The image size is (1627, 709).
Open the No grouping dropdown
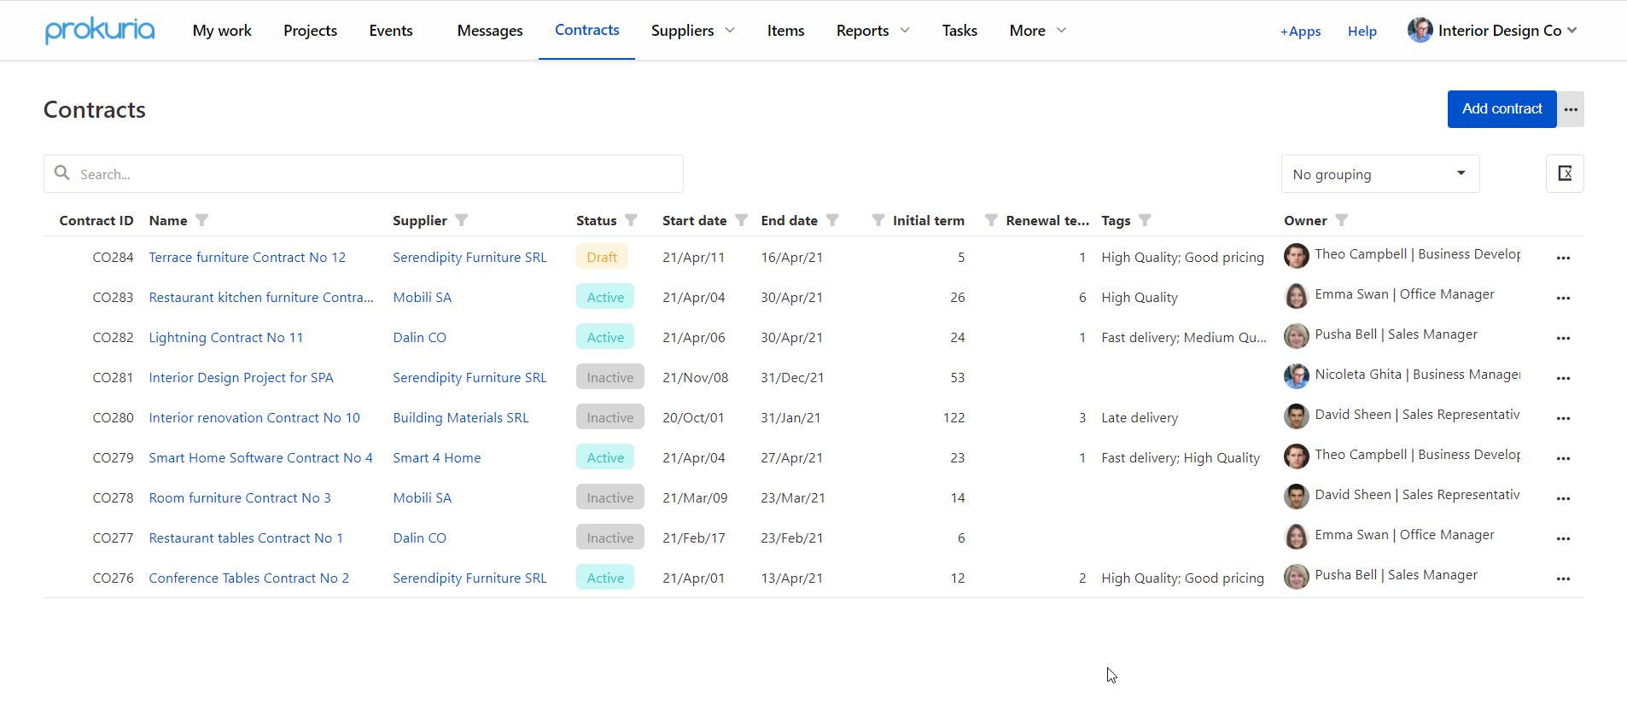1379,174
